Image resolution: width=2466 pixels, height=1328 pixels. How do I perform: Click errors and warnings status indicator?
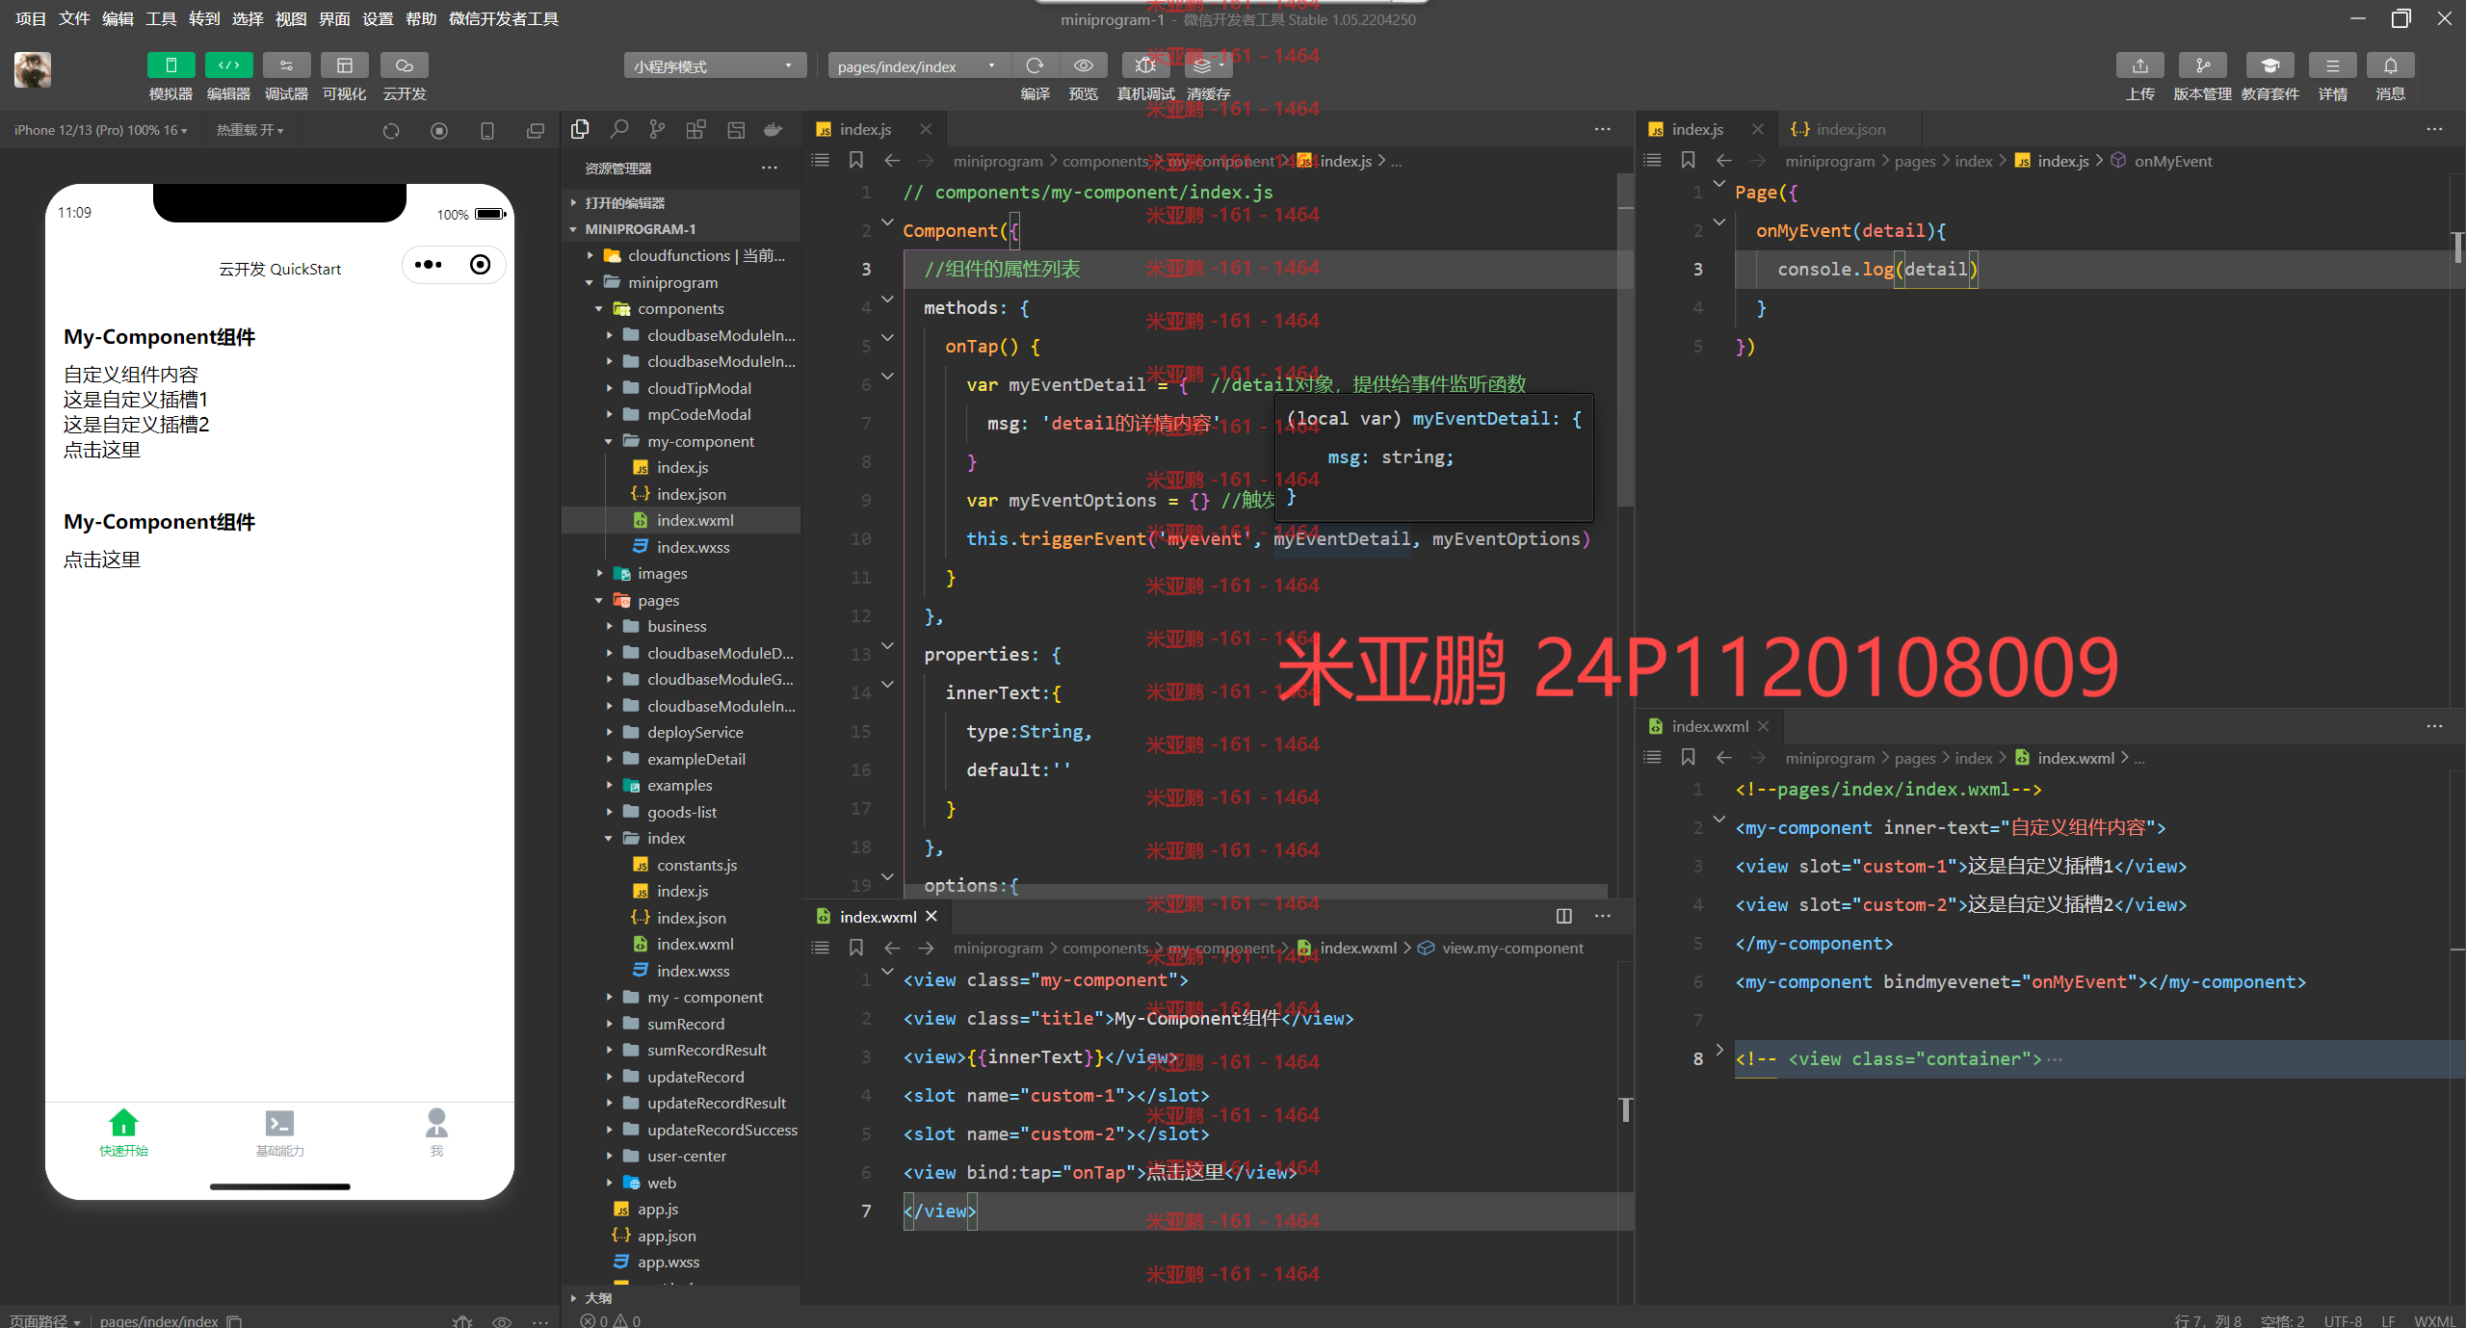pyautogui.click(x=611, y=1320)
